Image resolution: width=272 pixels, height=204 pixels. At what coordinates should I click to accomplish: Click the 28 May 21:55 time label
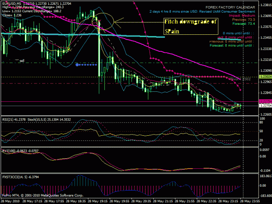tap(185, 201)
